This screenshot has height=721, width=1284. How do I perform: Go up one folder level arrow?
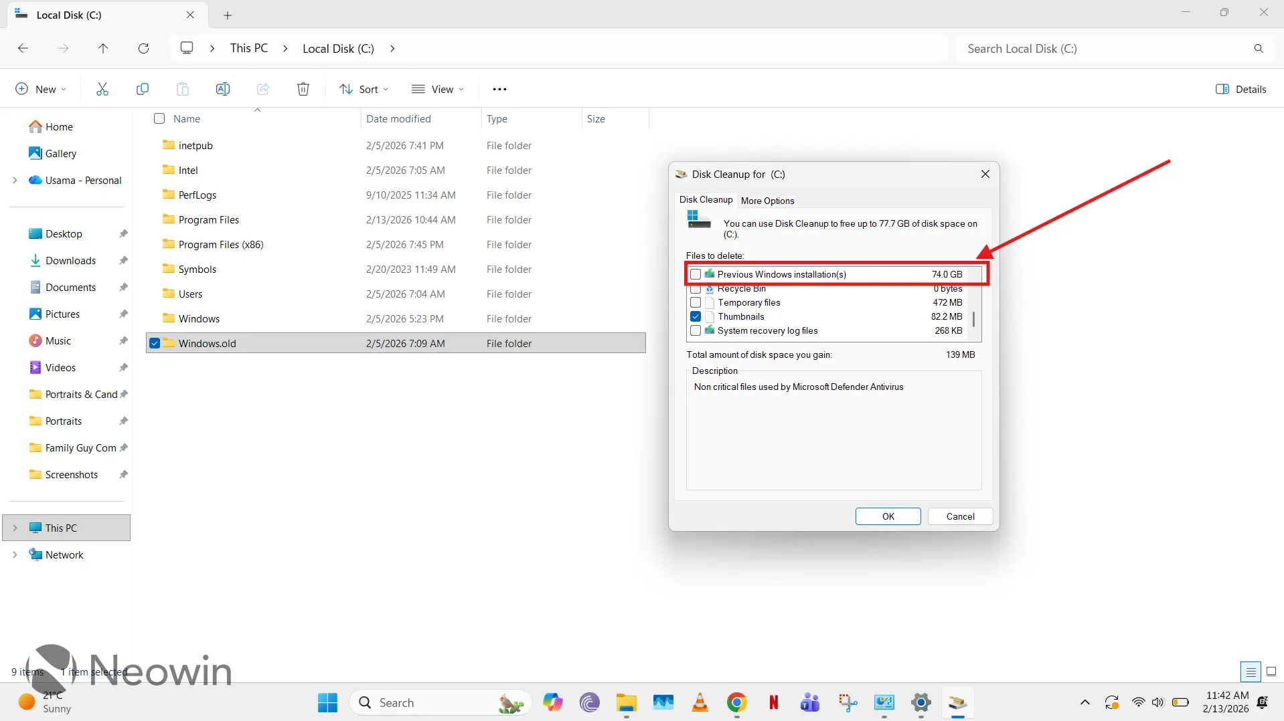[x=103, y=48]
